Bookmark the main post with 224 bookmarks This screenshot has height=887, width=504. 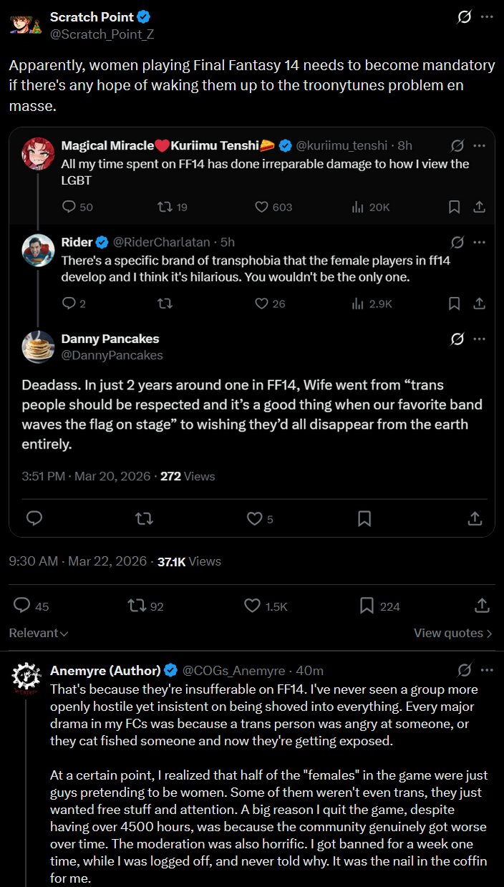click(x=367, y=606)
